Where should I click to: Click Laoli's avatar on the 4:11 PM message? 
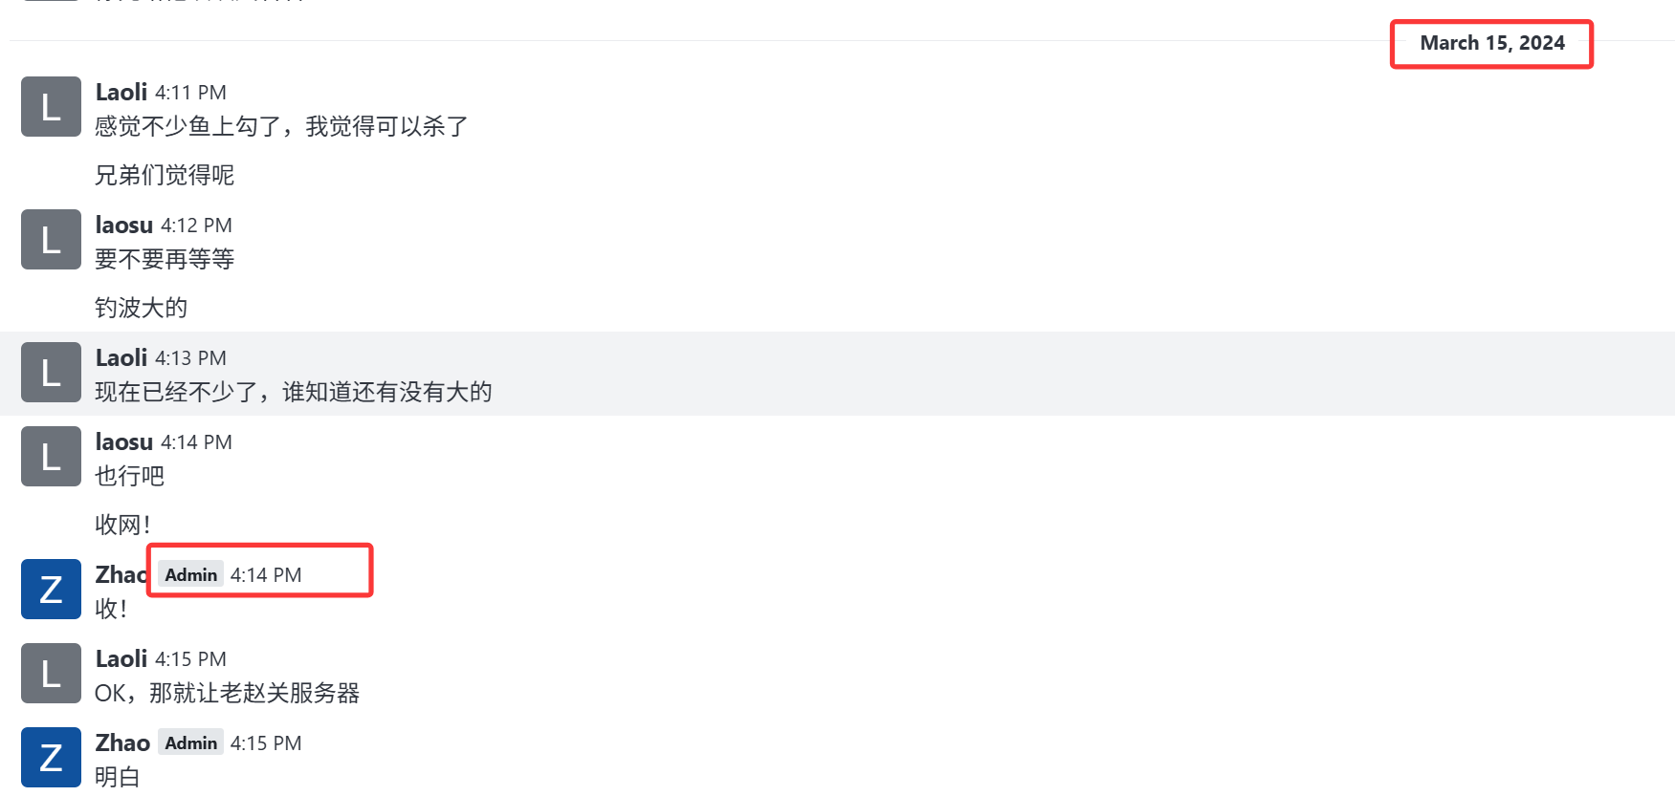pyautogui.click(x=51, y=107)
